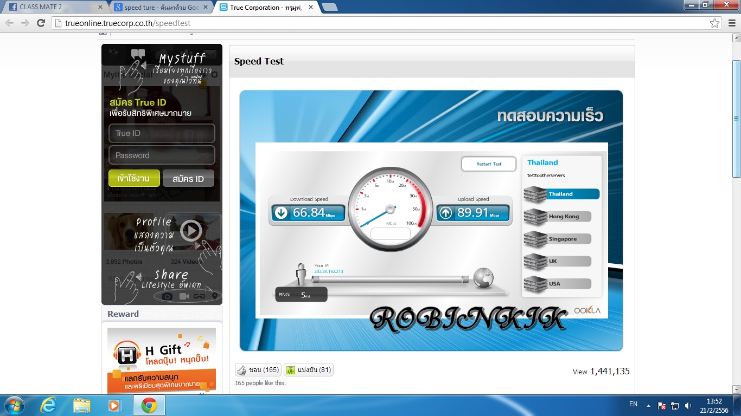Focus the True ID input field

point(162,133)
